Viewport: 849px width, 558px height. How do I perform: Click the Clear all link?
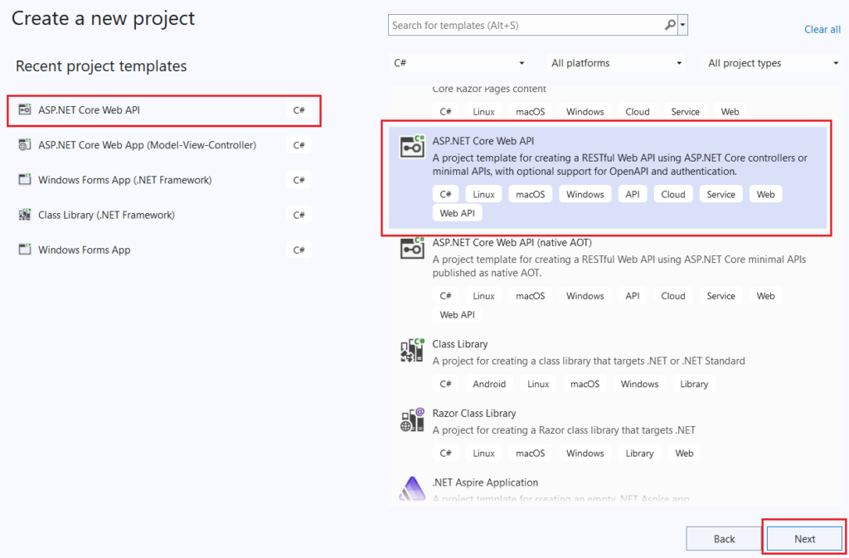tap(822, 30)
